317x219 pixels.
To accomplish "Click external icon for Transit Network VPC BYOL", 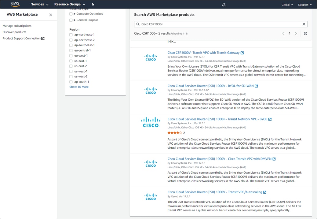I will [270, 119].
